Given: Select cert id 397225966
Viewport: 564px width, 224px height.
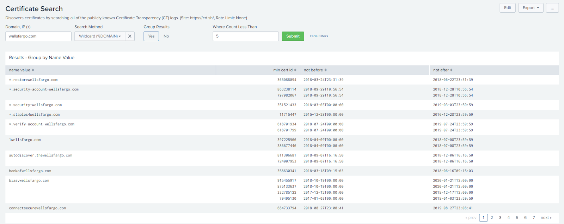Looking at the screenshot, I should coord(287,140).
